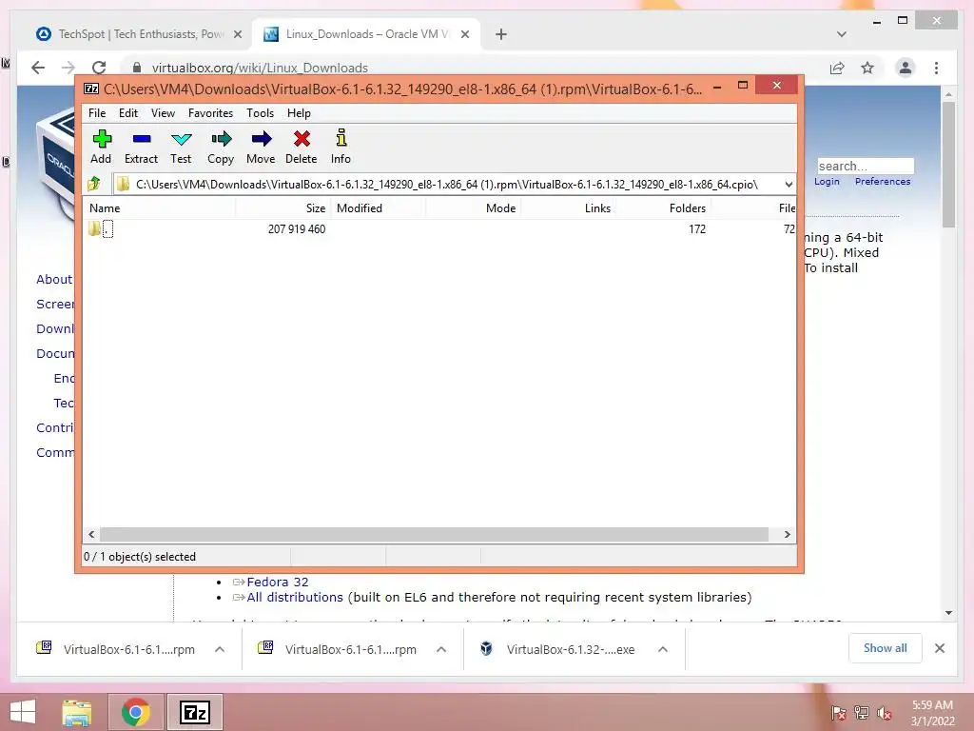Click the size value 207 919 460
This screenshot has height=731, width=974.
pos(297,228)
